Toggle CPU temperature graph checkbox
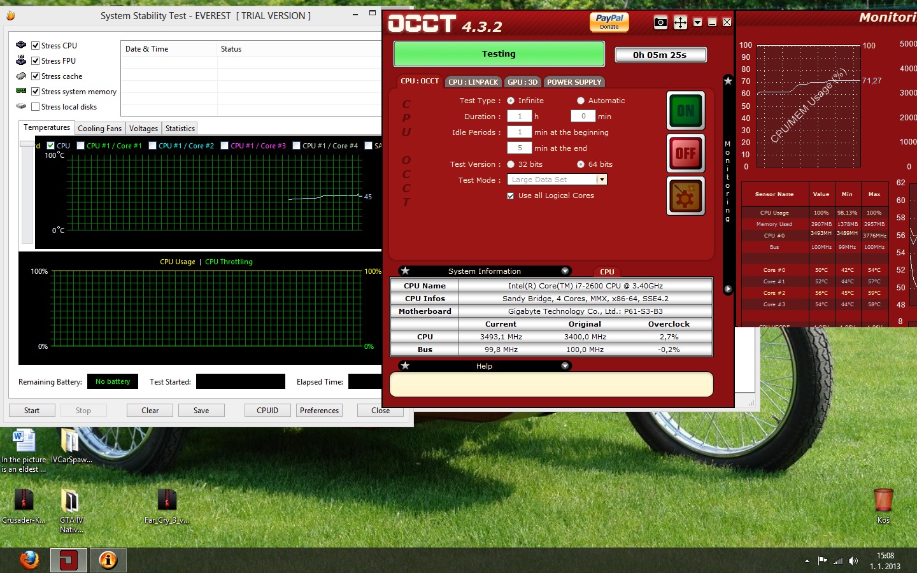 51,145
